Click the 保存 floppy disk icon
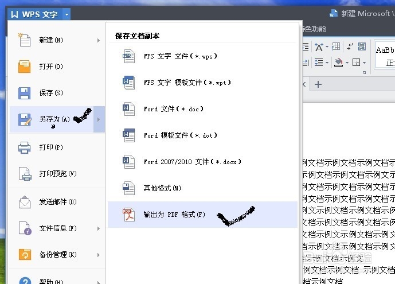Image resolution: width=395 pixels, height=284 pixels. (x=24, y=93)
